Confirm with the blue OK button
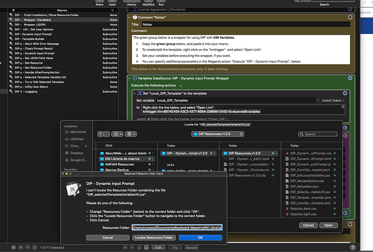 point(201,237)
